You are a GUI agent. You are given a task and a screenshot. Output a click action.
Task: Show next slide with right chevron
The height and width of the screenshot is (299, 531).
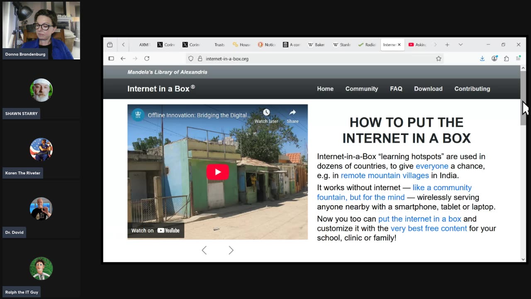coord(231,250)
